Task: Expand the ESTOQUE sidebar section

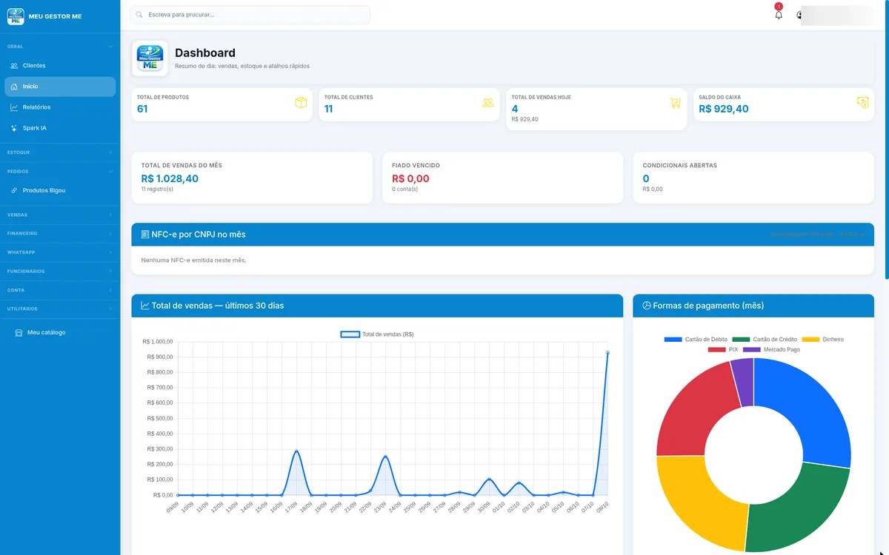Action: (x=60, y=152)
